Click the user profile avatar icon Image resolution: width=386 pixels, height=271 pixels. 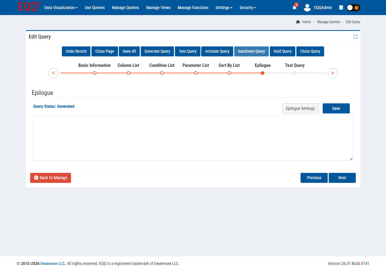[x=307, y=8]
